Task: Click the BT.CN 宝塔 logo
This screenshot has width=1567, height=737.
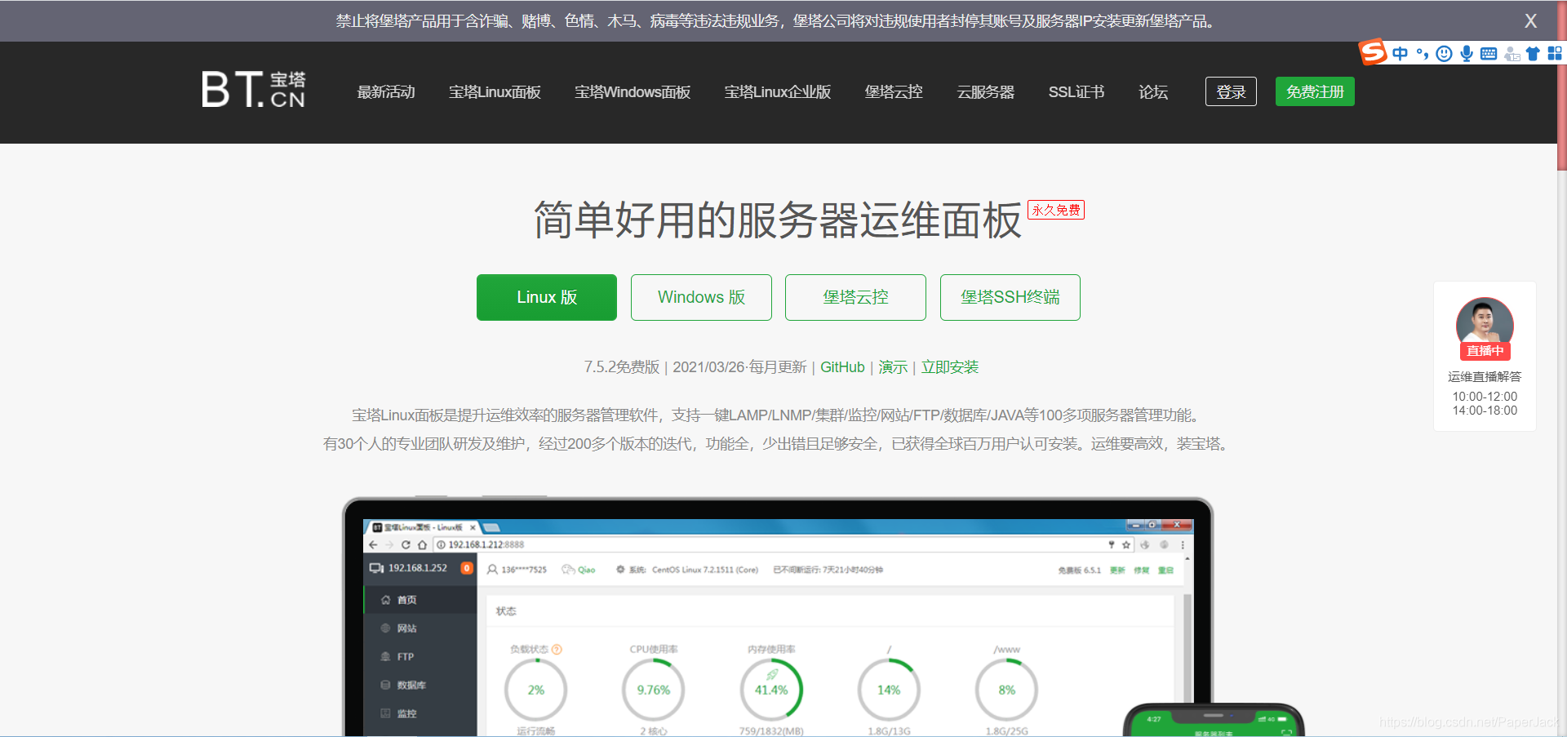Action: click(x=254, y=89)
